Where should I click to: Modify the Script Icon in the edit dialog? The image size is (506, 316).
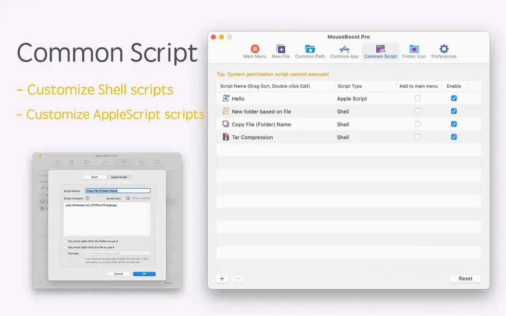point(128,198)
